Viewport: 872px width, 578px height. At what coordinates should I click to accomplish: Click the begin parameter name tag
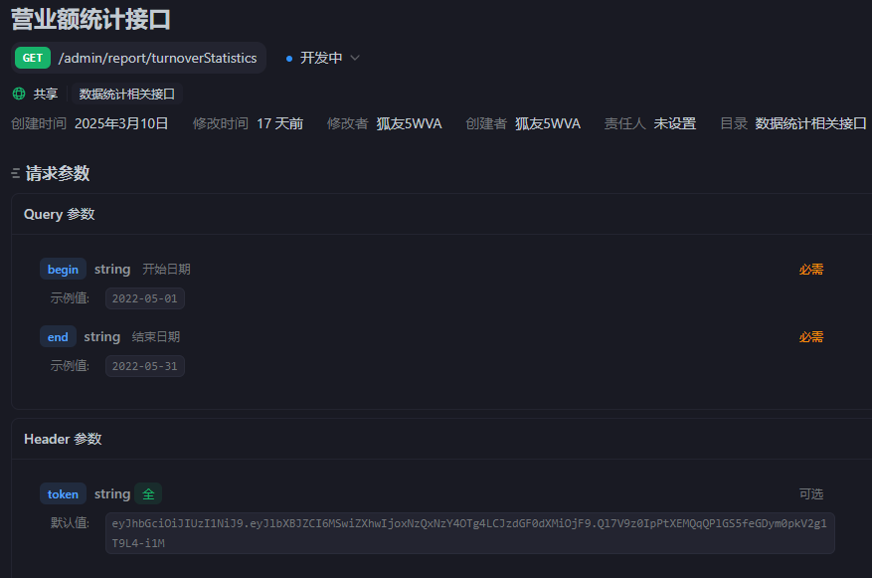pos(63,270)
